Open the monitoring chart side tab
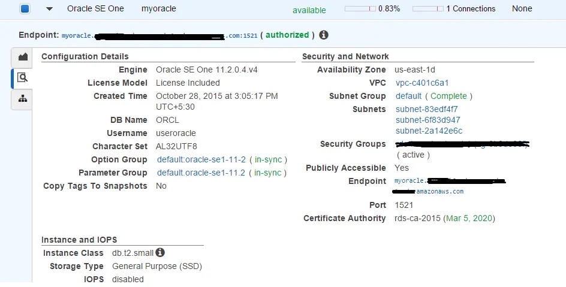Screen dimensions: 566x287 click(x=22, y=56)
